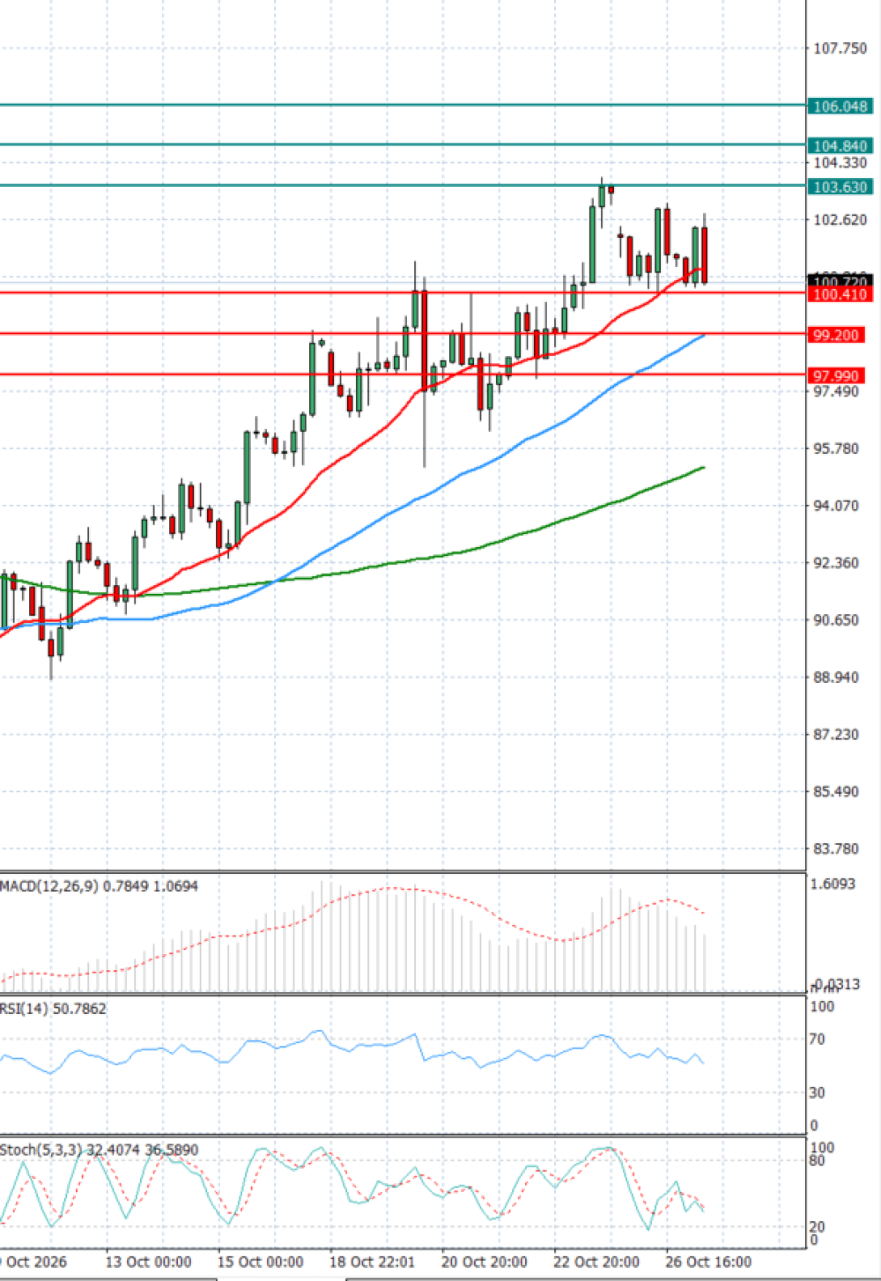The image size is (881, 1281).
Task: Click the RSI scale value 70
Action: [818, 1040]
